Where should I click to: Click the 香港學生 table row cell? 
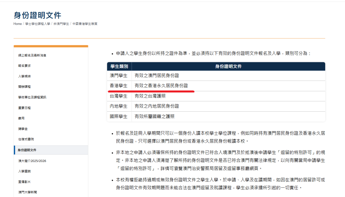[x=119, y=86]
